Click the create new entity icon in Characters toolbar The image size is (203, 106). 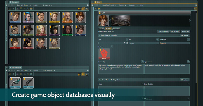[x=10, y=9]
